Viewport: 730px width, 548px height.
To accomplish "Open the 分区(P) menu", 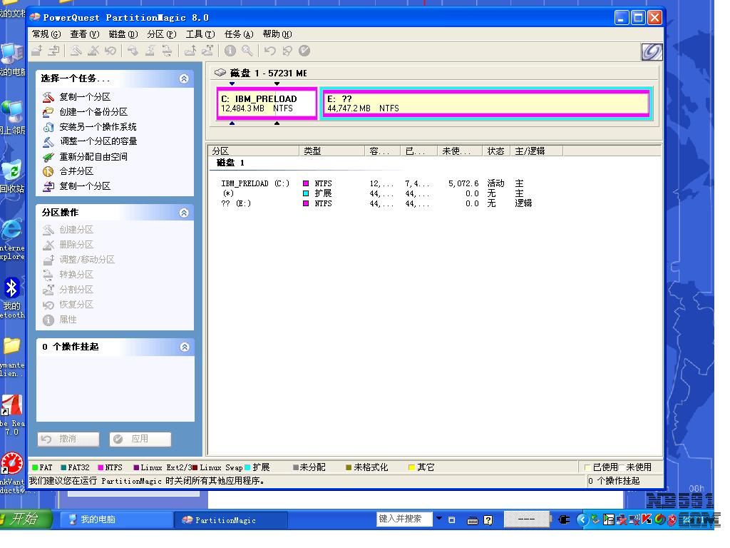I will 161,34.
